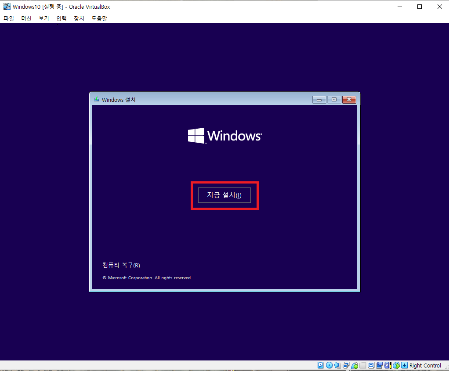This screenshot has width=449, height=371.
Task: Open the 도움말 menu
Action: point(99,18)
